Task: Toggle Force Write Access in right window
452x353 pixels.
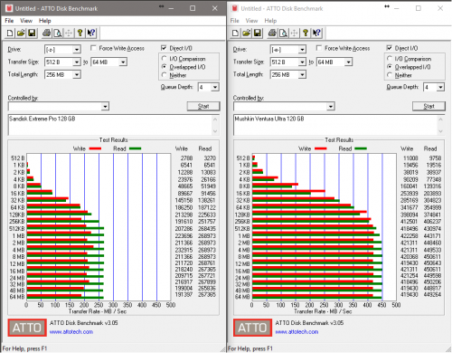Action: pos(319,48)
